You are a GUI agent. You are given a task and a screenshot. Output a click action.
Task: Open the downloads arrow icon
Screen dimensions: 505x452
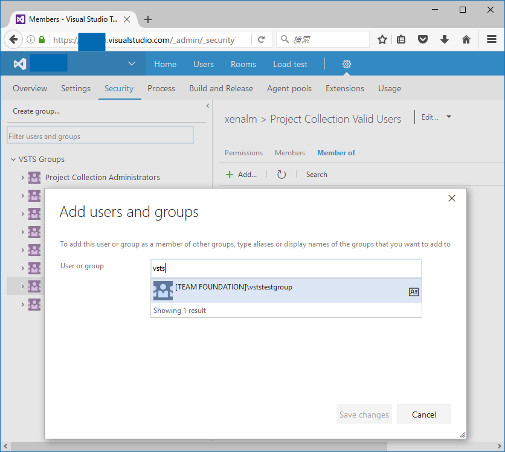pyautogui.click(x=445, y=40)
